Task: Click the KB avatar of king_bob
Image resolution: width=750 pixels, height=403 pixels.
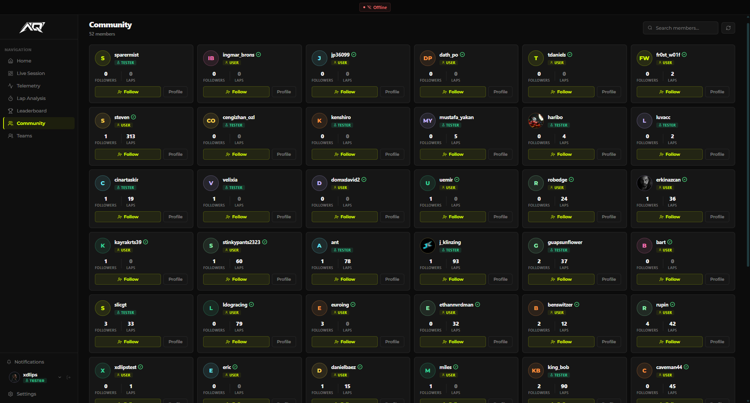Action: coord(536,371)
